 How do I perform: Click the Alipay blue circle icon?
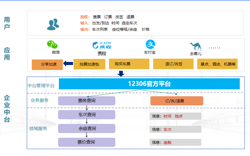(150, 44)
